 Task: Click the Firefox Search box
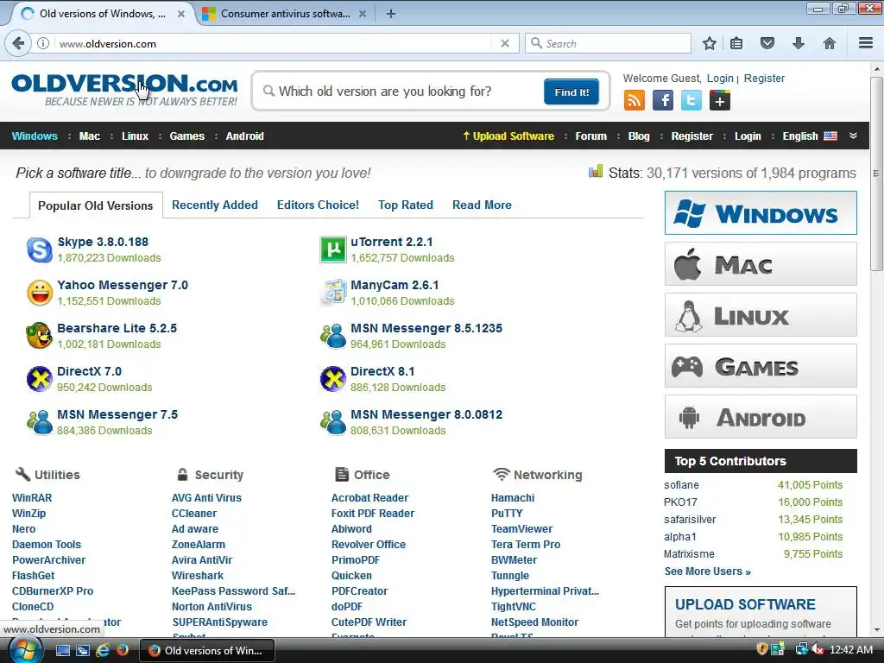(608, 43)
